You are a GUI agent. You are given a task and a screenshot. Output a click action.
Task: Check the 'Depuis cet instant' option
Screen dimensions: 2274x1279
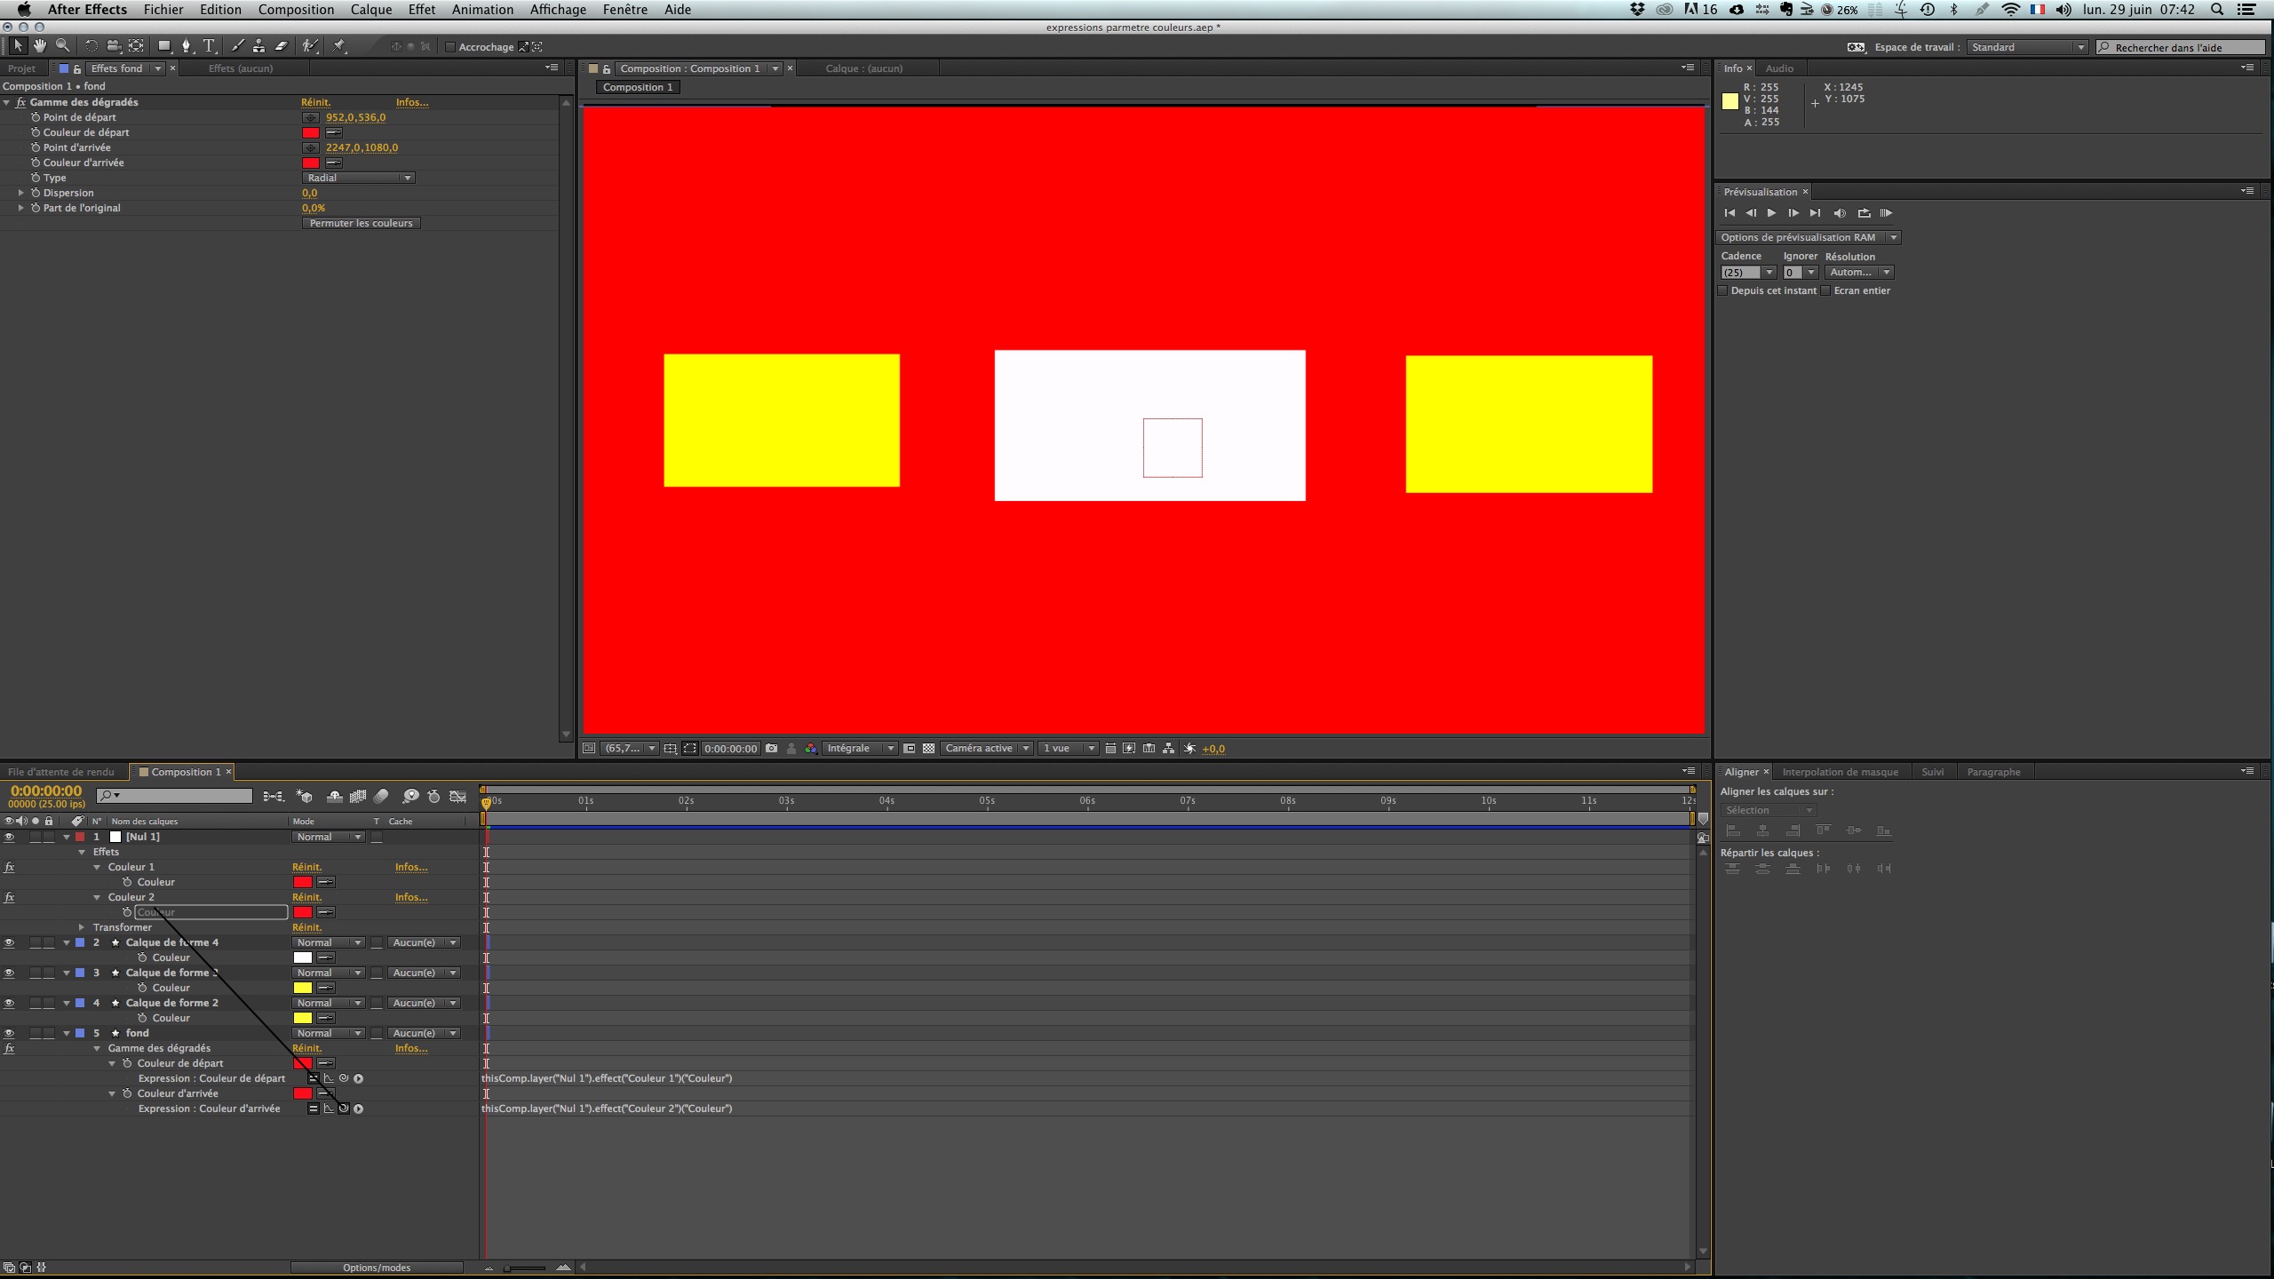point(1723,290)
